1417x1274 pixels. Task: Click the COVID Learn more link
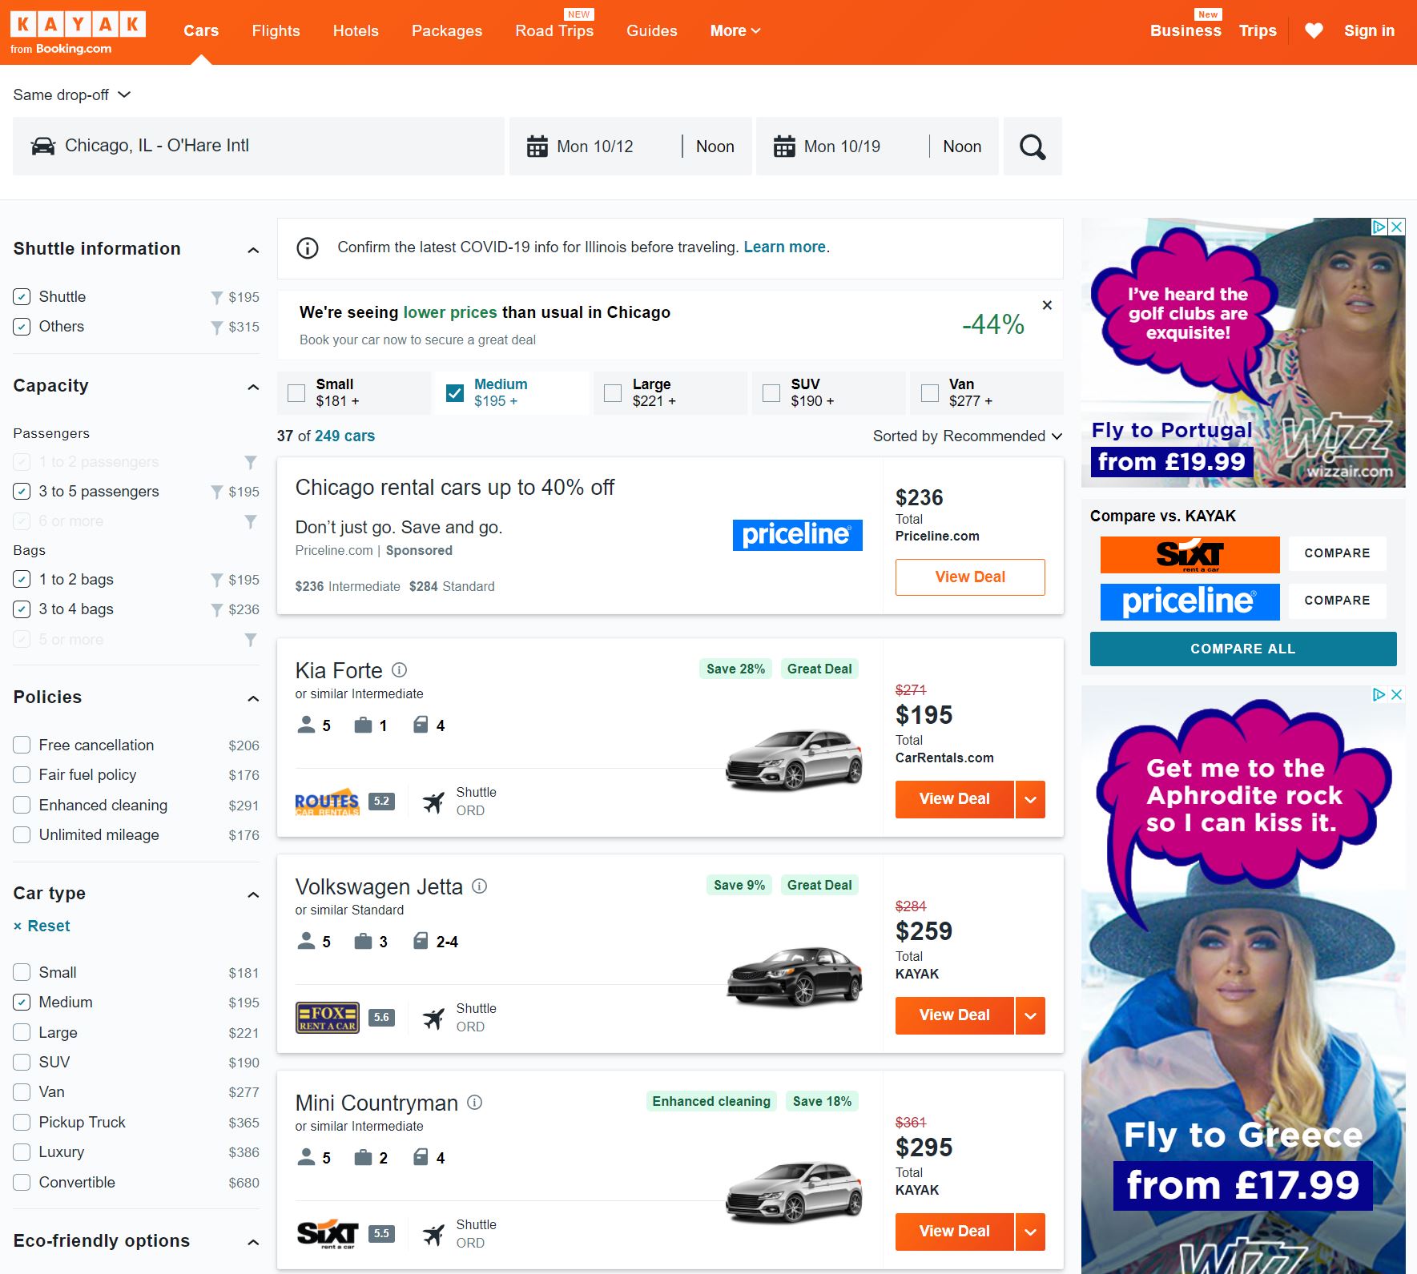click(784, 247)
